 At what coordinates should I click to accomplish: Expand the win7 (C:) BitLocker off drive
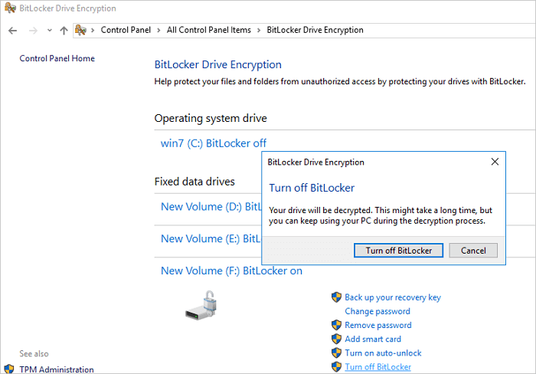(x=213, y=143)
